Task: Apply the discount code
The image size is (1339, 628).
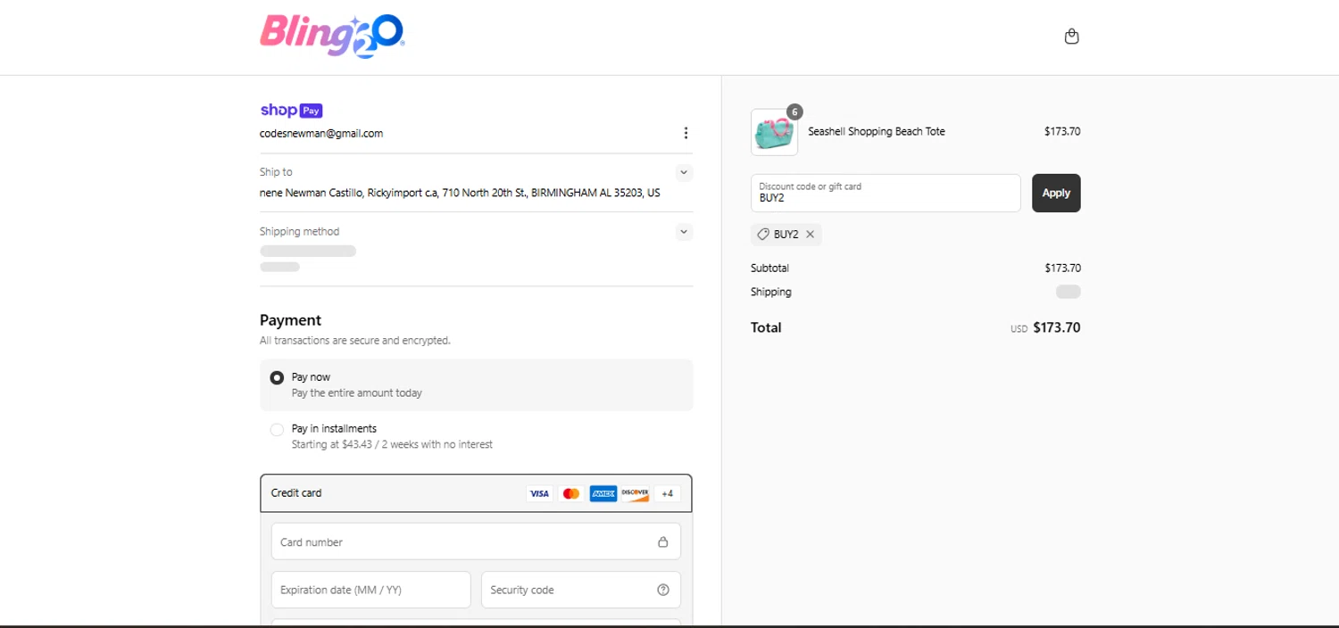Action: [1056, 193]
